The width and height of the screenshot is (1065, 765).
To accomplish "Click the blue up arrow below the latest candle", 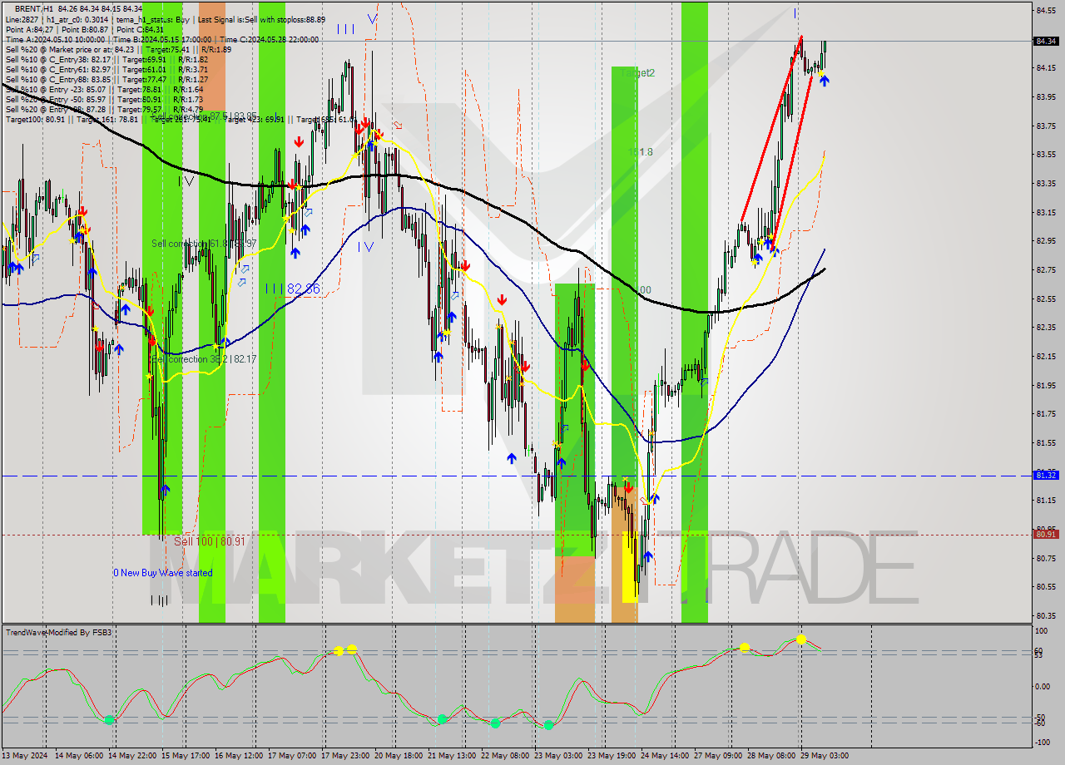I will [x=824, y=81].
